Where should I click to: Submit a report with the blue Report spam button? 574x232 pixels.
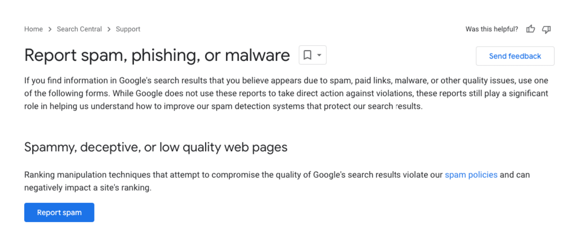(x=59, y=212)
